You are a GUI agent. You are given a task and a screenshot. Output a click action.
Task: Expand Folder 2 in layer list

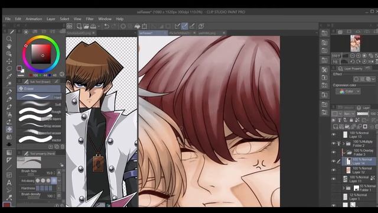(344, 143)
